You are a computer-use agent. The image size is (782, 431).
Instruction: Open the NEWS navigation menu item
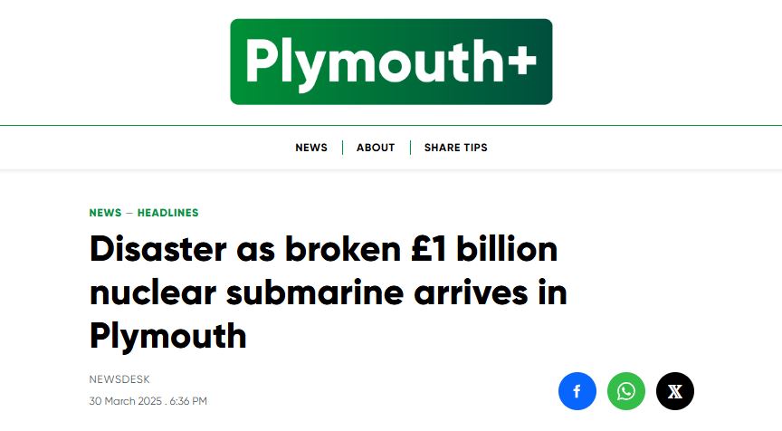tap(311, 148)
